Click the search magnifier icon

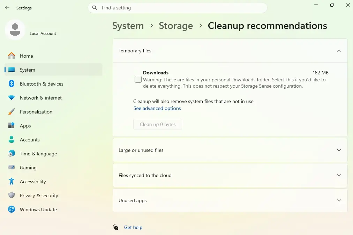95,8
